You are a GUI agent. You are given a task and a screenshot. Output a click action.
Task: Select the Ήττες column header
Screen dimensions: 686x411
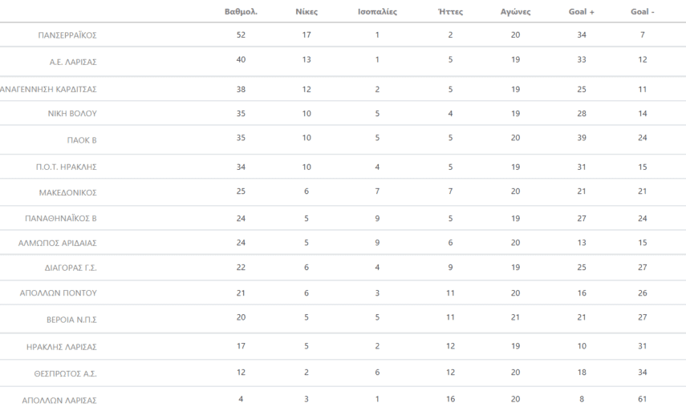coord(450,12)
